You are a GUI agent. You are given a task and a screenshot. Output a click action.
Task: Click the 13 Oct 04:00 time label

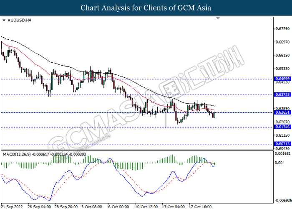click(174, 207)
